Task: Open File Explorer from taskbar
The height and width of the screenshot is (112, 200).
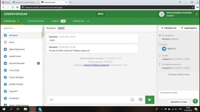Action: [x=25, y=109]
